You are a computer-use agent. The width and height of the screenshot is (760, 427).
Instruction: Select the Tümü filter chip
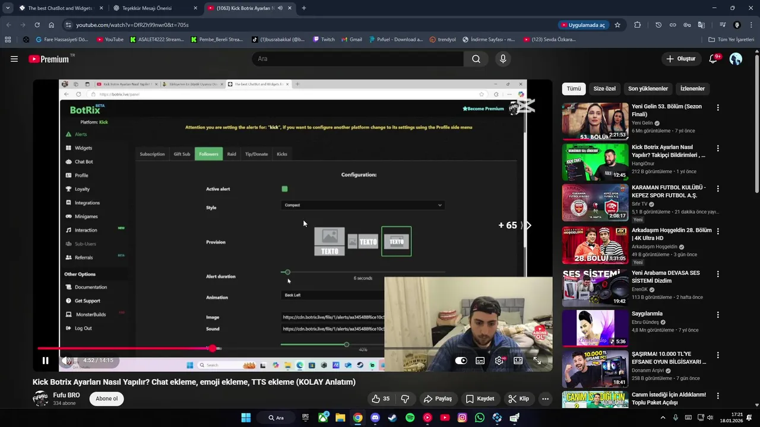click(574, 88)
